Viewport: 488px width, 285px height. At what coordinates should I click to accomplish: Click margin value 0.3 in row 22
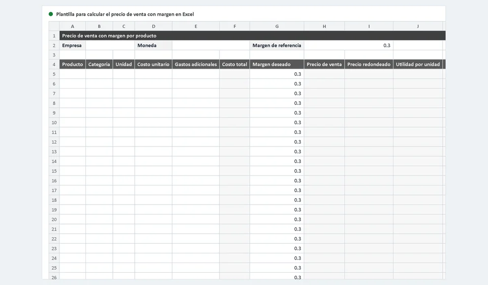[277, 239]
